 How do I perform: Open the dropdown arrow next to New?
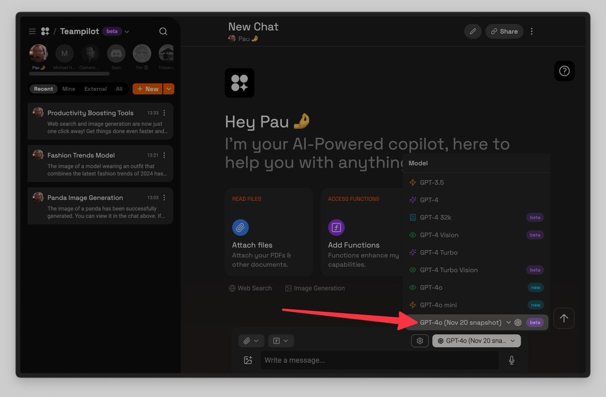(169, 89)
